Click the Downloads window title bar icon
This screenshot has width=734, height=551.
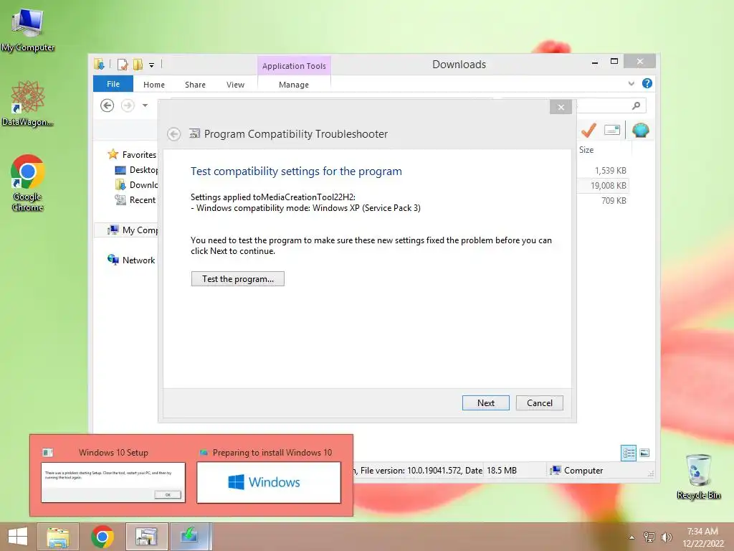(99, 64)
